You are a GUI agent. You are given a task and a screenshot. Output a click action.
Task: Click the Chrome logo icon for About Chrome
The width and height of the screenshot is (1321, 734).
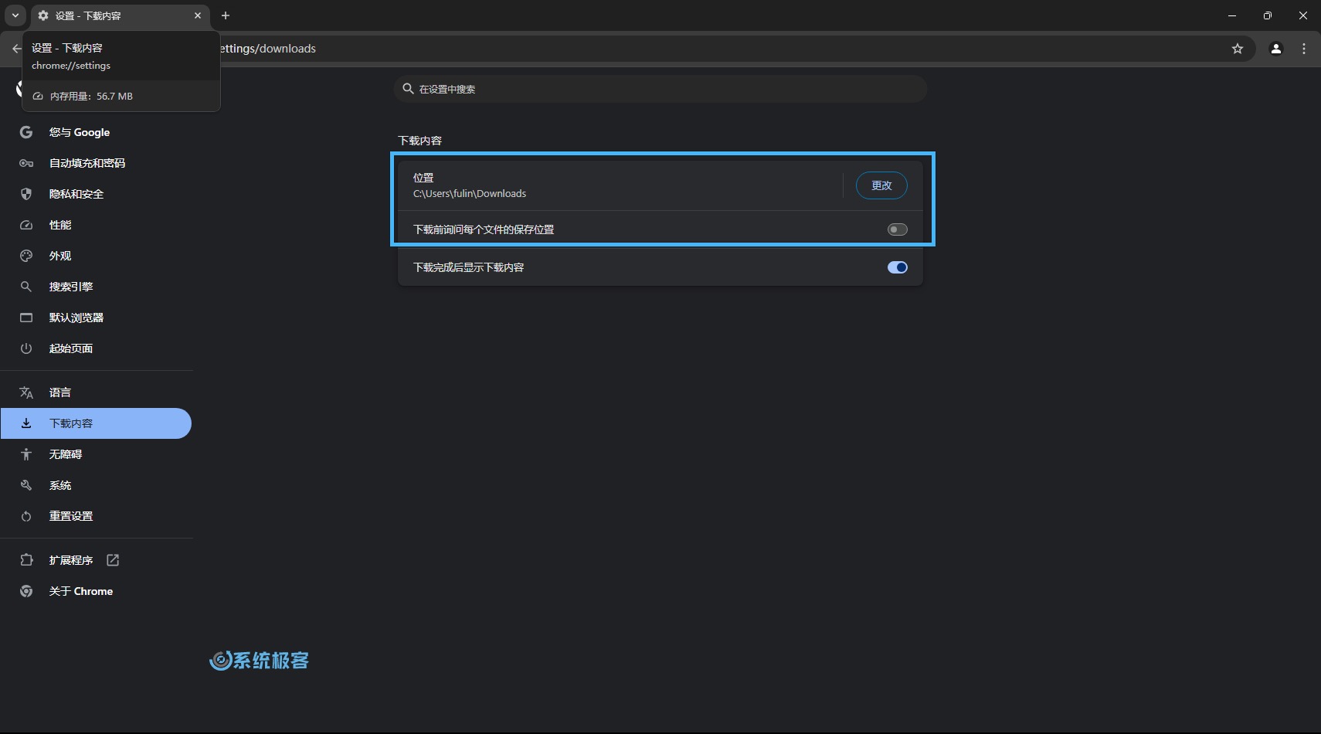(x=26, y=591)
